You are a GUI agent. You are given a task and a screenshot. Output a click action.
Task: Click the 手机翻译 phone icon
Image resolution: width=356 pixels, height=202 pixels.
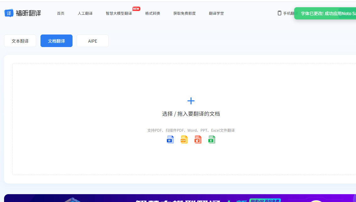pos(279,13)
